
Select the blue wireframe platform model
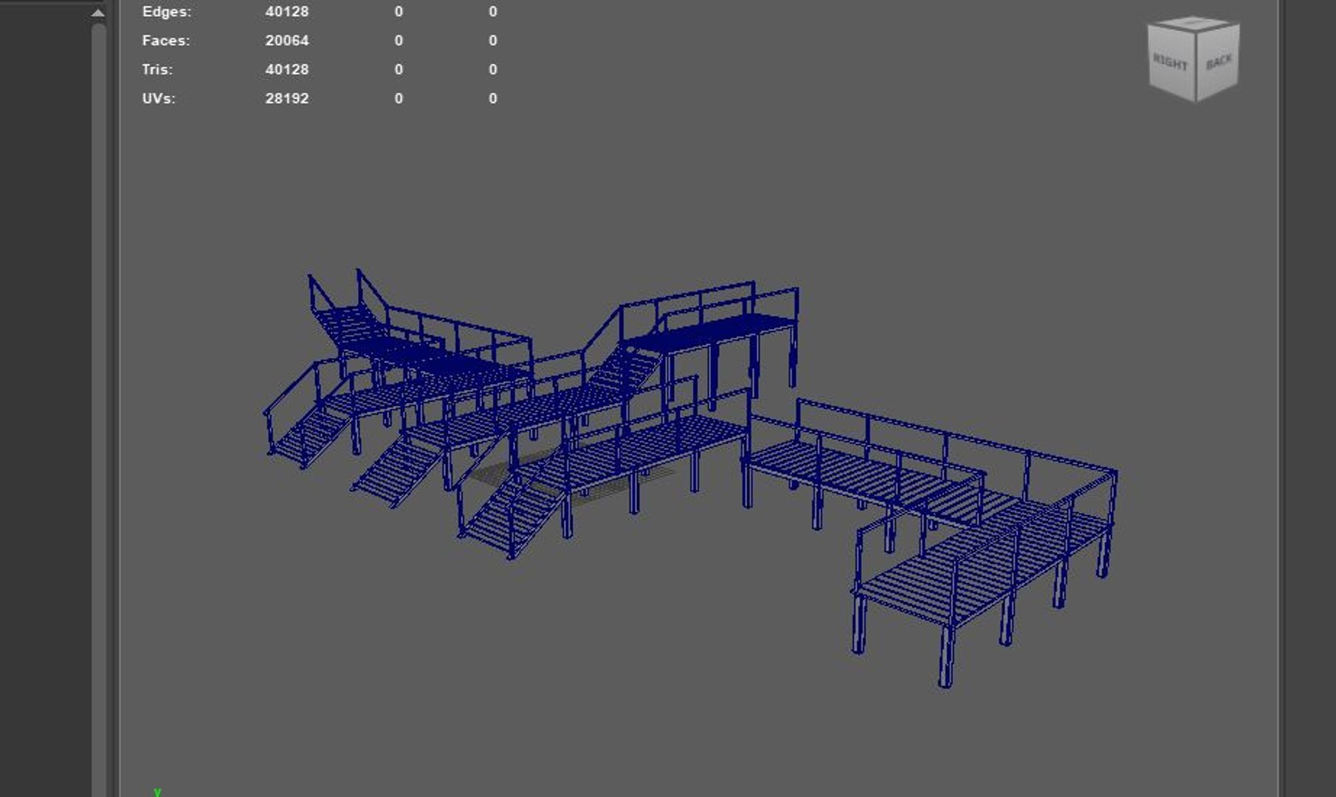click(690, 478)
